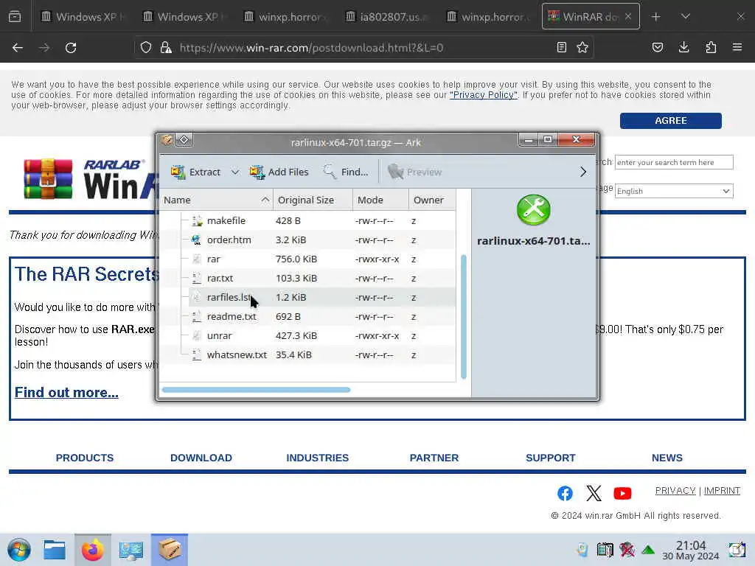Sort by the Name column header

click(216, 200)
